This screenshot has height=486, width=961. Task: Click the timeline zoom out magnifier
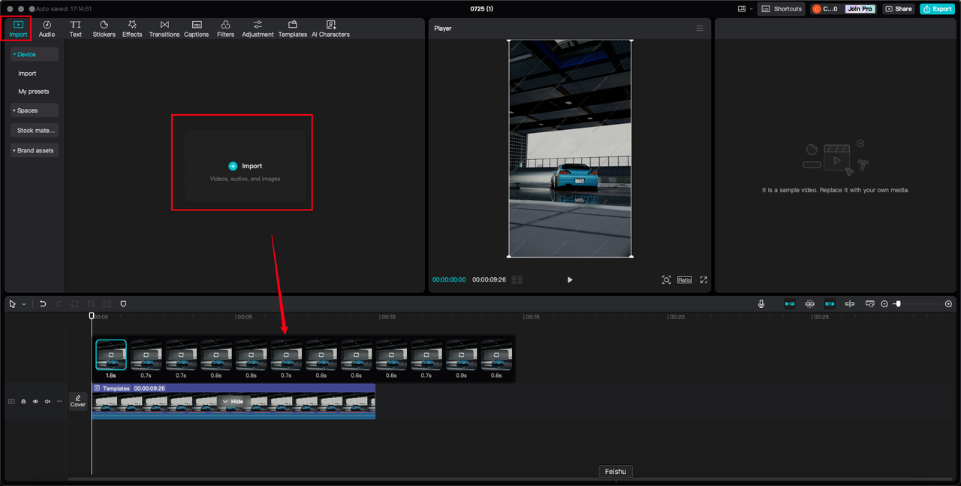click(x=884, y=303)
